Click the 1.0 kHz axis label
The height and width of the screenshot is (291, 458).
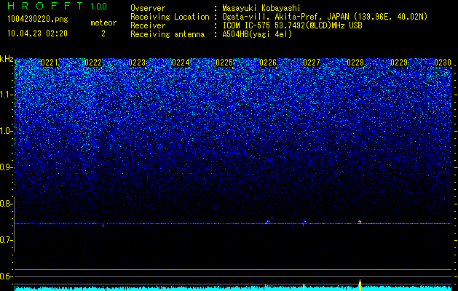[x=7, y=131]
